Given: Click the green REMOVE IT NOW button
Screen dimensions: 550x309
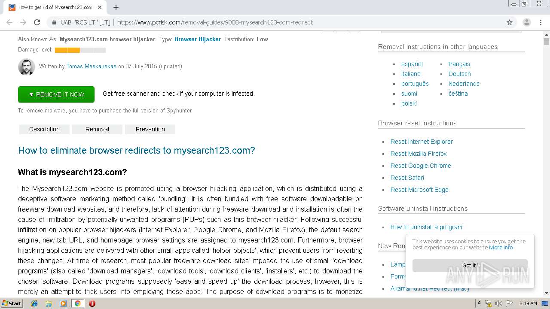Looking at the screenshot, I should tap(56, 94).
